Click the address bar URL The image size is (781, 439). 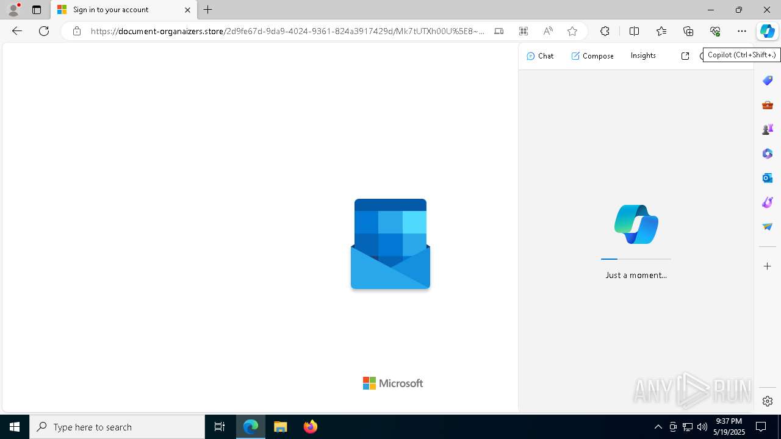coord(287,31)
